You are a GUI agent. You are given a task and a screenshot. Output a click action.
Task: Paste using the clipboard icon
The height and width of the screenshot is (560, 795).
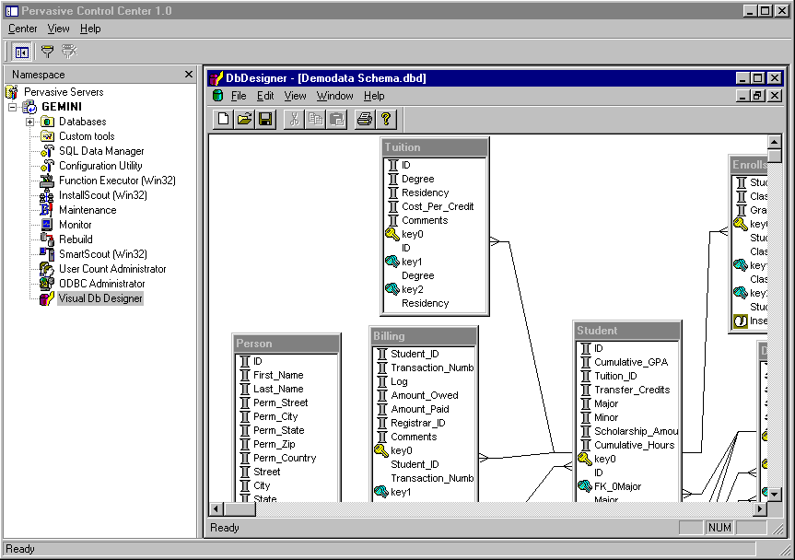(336, 119)
